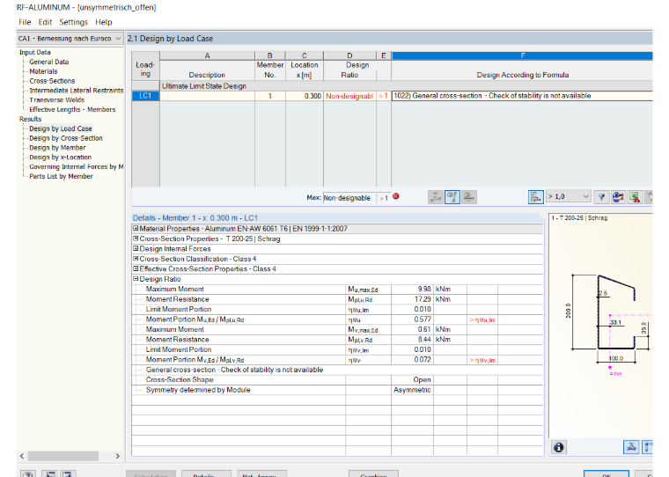Select the LC1 loading row cell
This screenshot has width=669, height=477.
(145, 96)
